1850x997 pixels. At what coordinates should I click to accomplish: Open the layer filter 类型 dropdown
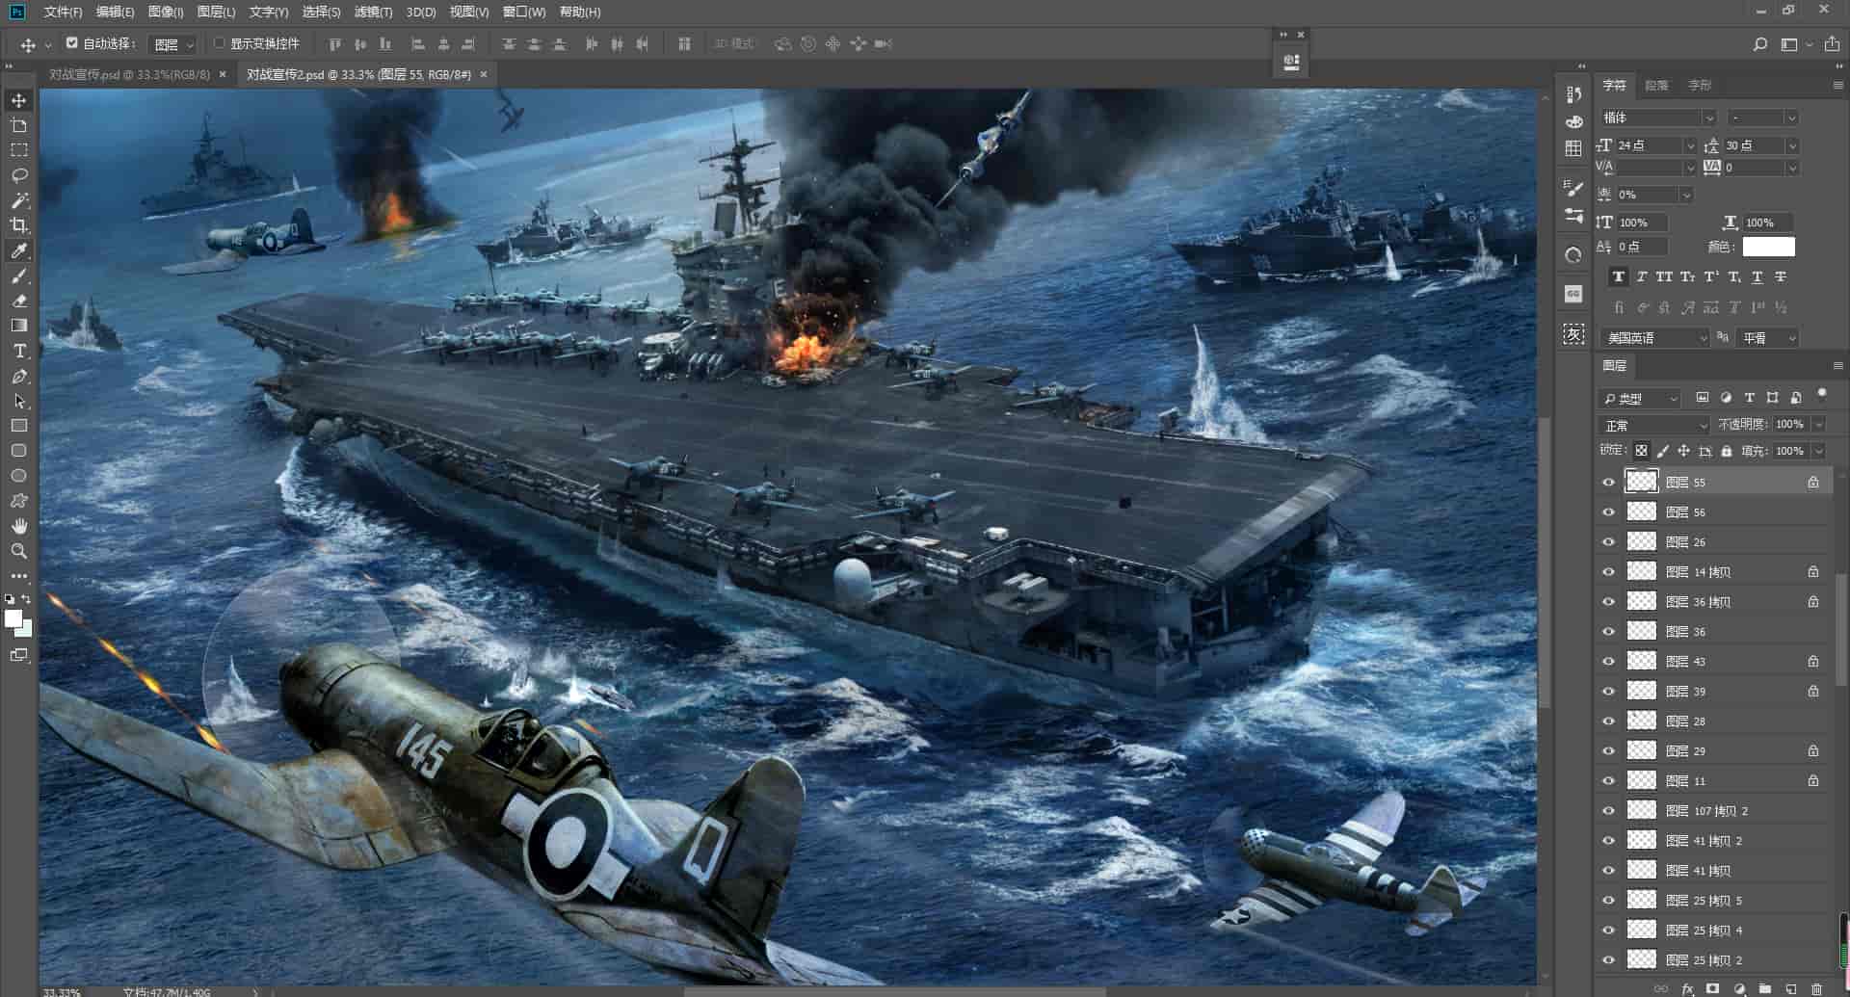coord(1640,398)
